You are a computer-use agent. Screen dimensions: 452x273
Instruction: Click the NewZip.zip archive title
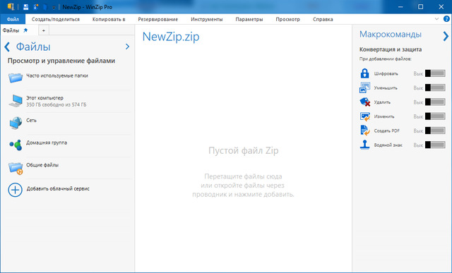coord(171,37)
